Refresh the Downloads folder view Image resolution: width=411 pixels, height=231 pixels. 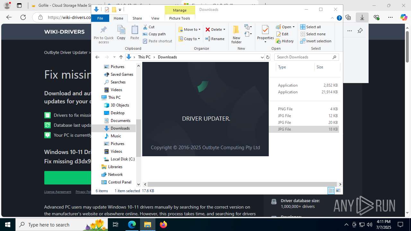[267, 57]
